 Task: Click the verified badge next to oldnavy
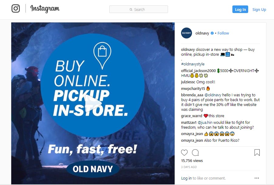pos(212,33)
